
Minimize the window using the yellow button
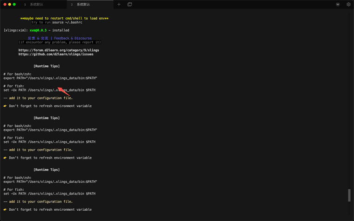(9, 4)
